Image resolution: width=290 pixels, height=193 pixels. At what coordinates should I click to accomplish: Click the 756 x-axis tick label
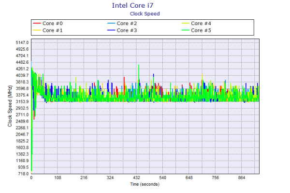click(x=215, y=178)
